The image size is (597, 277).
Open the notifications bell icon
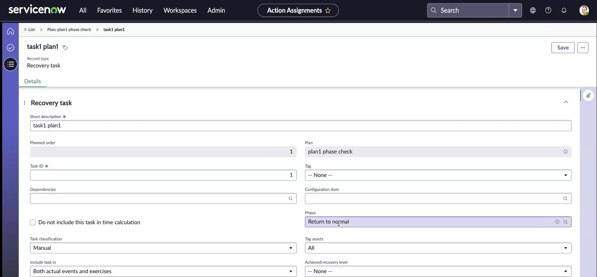click(x=564, y=10)
